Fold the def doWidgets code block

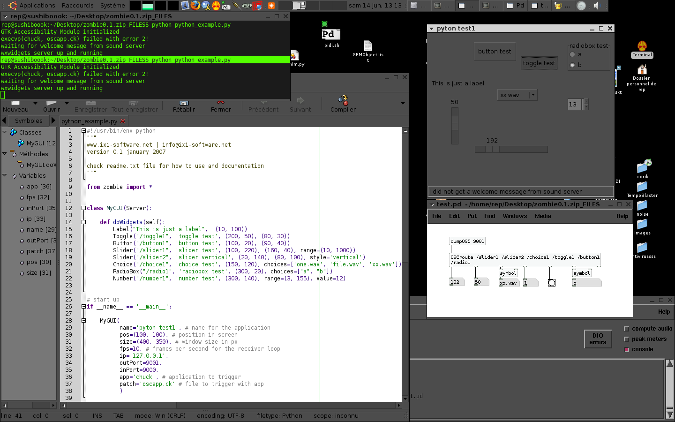point(83,222)
